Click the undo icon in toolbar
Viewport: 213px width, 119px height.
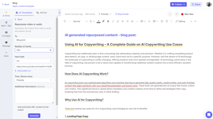[65, 21]
